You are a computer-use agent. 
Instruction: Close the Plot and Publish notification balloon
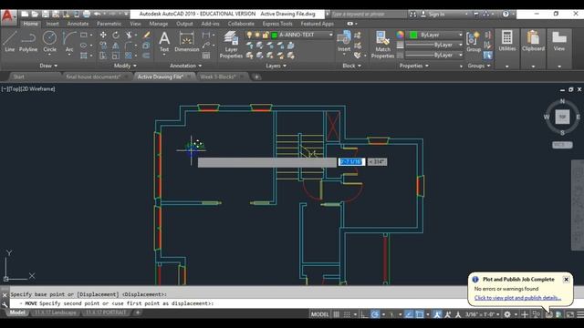point(566,280)
